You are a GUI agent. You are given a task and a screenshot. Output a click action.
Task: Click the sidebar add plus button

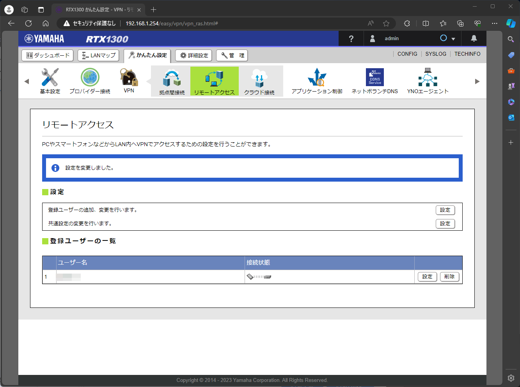pos(511,143)
